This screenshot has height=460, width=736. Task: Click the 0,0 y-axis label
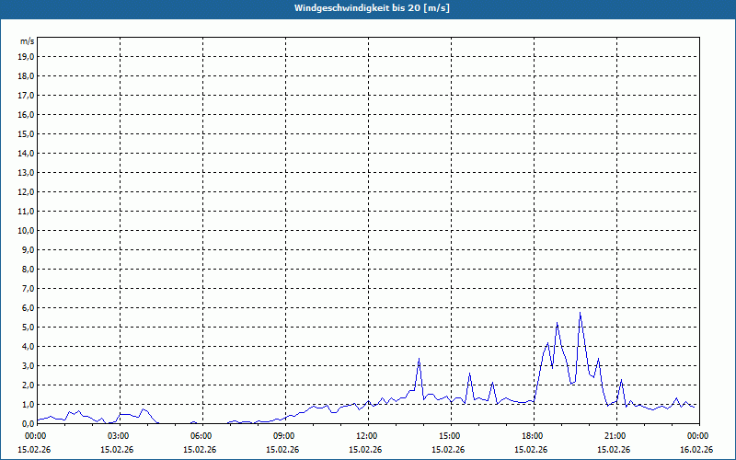pos(29,423)
